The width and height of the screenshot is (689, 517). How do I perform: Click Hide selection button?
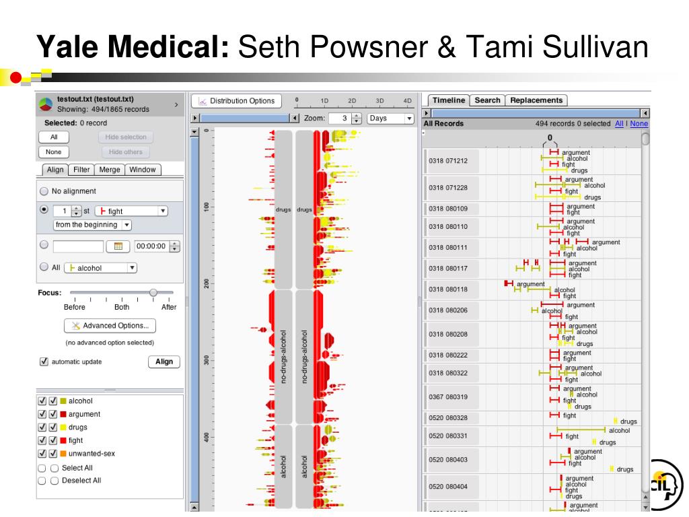pyautogui.click(x=126, y=137)
